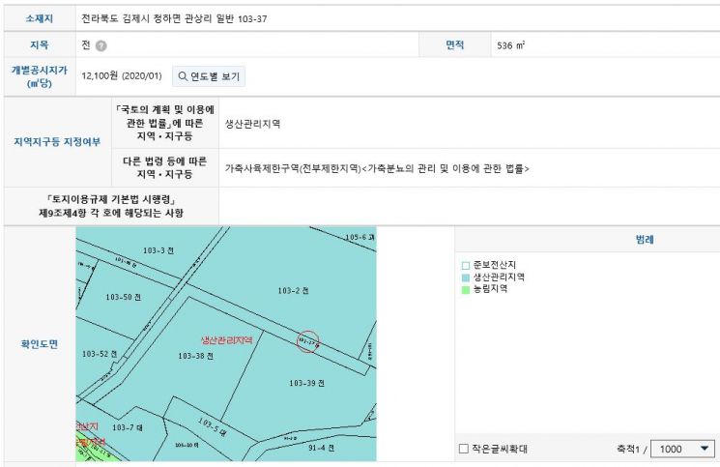
Task: Click the price 12,100원 (2020/01)
Action: pos(122,75)
